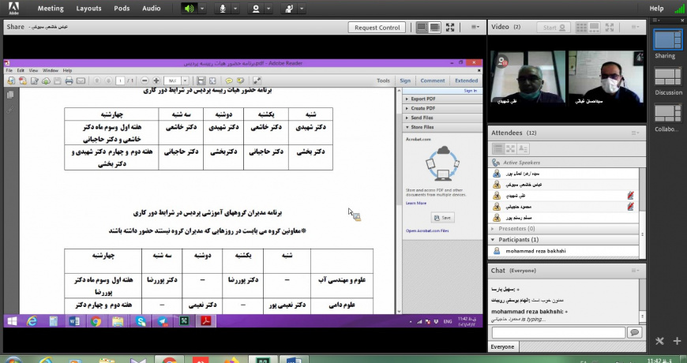
Task: Open the webcam options dropdown arrow
Action: (x=268, y=9)
